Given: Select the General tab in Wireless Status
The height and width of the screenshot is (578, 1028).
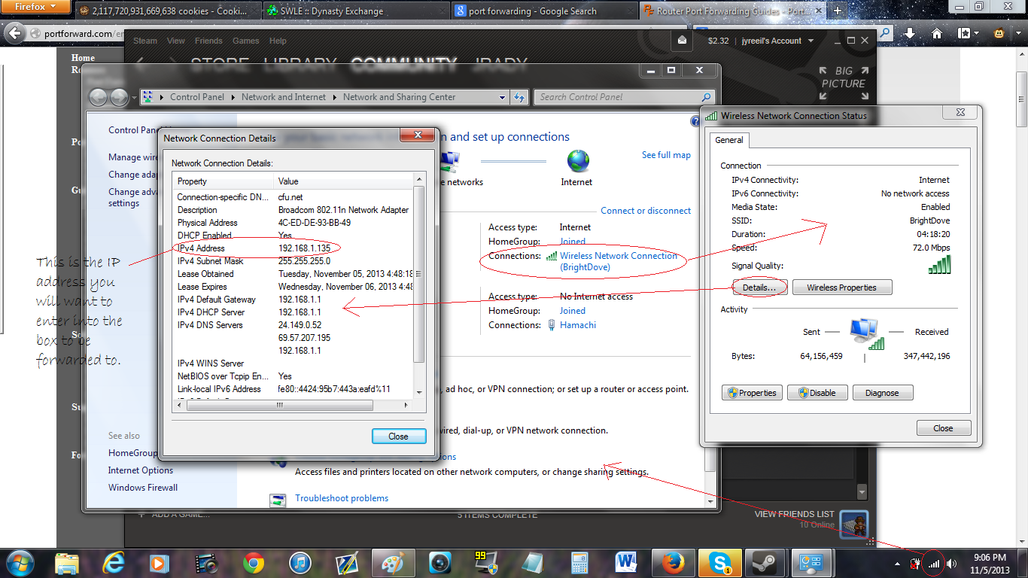Looking at the screenshot, I should point(728,140).
